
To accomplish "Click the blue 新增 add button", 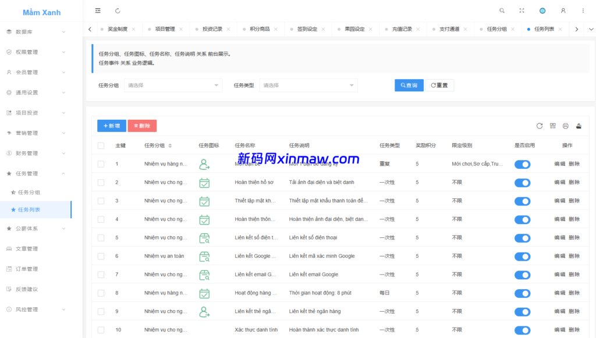I will click(112, 126).
